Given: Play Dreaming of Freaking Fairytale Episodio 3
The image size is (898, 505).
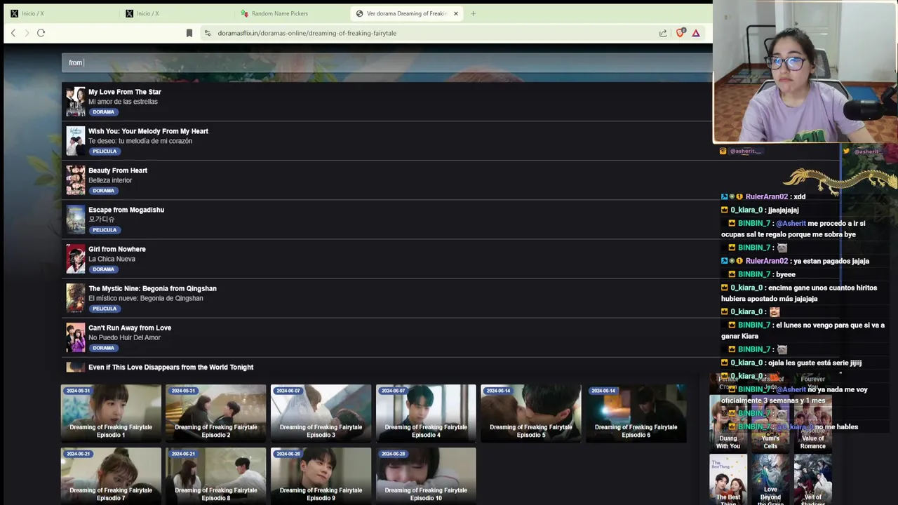Looking at the screenshot, I should click(x=321, y=413).
